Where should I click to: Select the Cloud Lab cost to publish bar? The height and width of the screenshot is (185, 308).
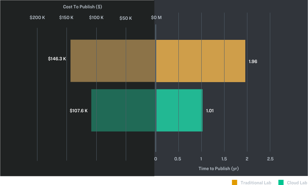point(123,111)
